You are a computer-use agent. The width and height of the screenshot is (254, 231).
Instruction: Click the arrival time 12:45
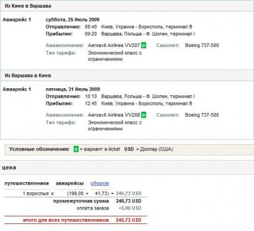[x=91, y=103]
